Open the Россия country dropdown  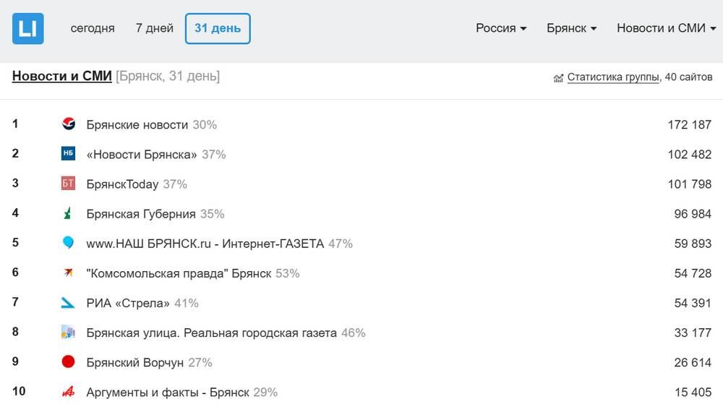[501, 28]
